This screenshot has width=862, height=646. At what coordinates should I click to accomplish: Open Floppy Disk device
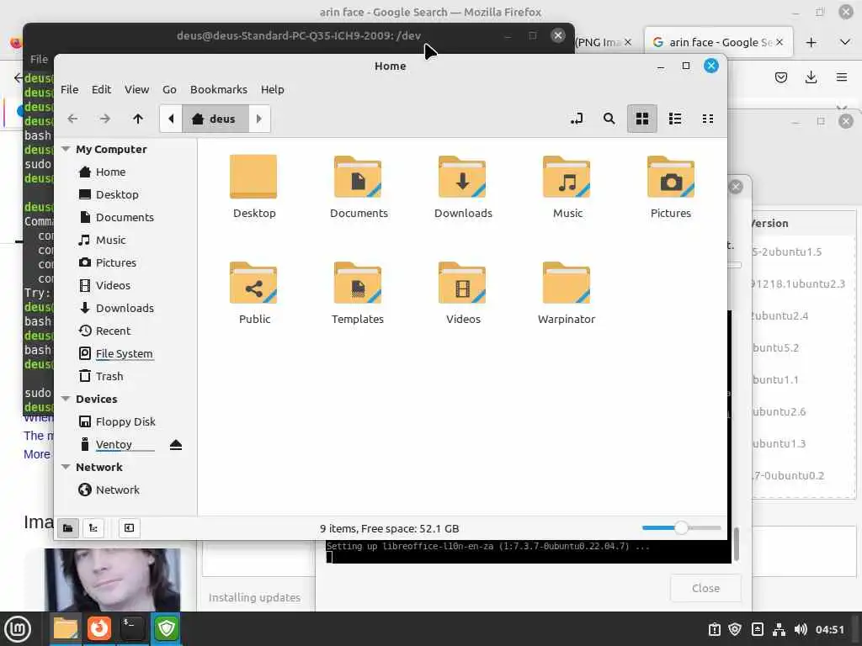(x=125, y=422)
